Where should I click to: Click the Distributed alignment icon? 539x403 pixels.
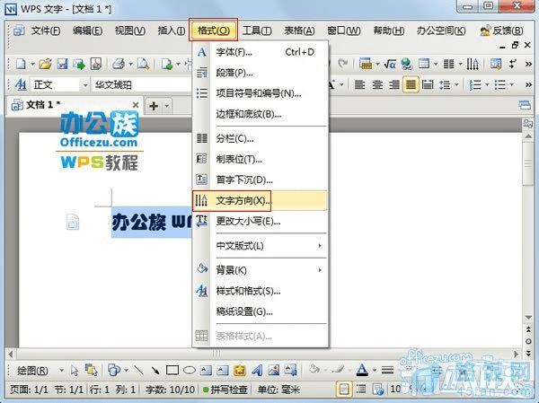point(428,84)
